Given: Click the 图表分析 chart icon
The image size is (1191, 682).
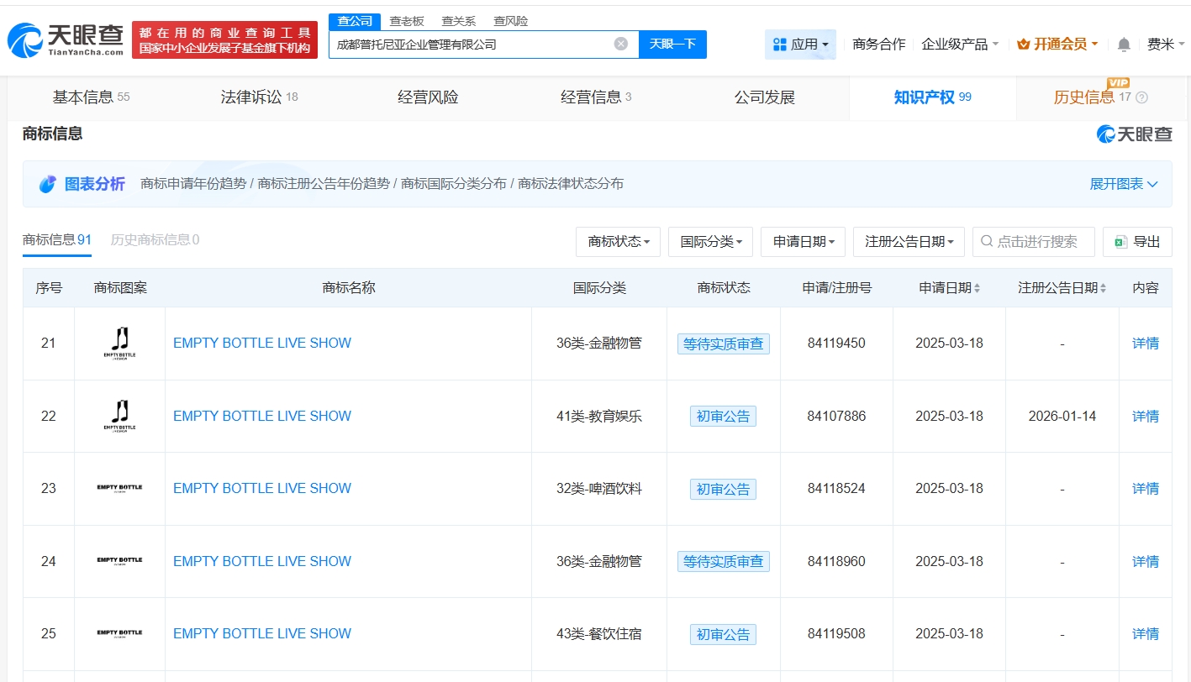Looking at the screenshot, I should click(x=48, y=184).
